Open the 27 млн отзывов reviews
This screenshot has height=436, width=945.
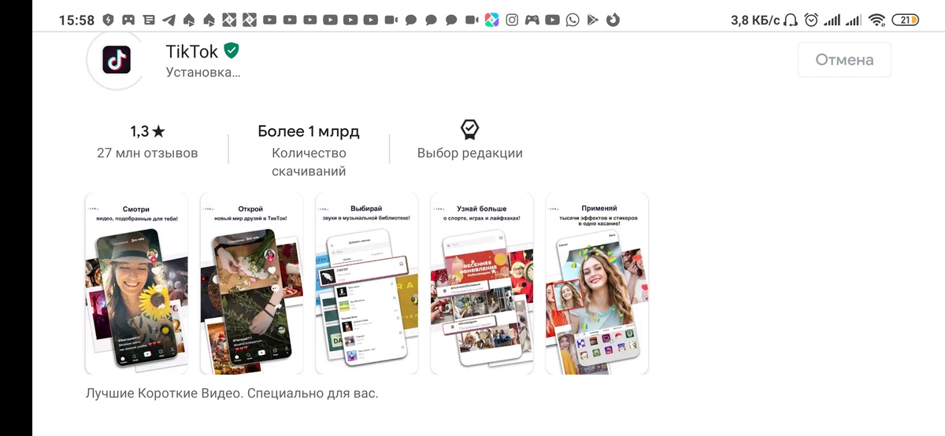tap(147, 153)
